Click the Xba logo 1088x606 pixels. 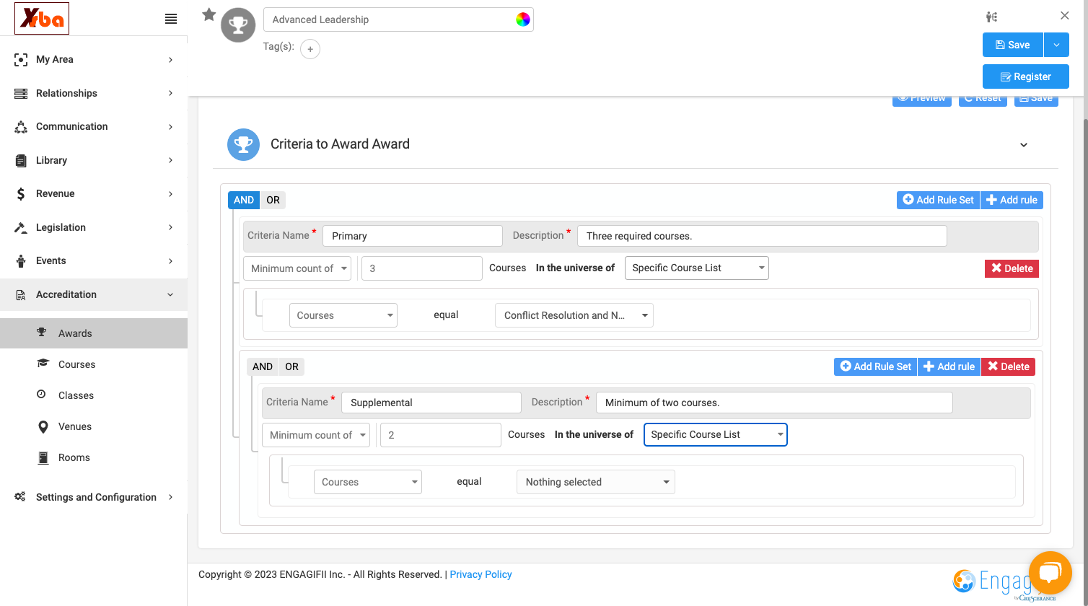[42, 19]
